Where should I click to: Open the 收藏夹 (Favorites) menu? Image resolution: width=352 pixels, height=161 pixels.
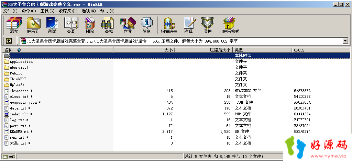pyautogui.click(x=68, y=11)
